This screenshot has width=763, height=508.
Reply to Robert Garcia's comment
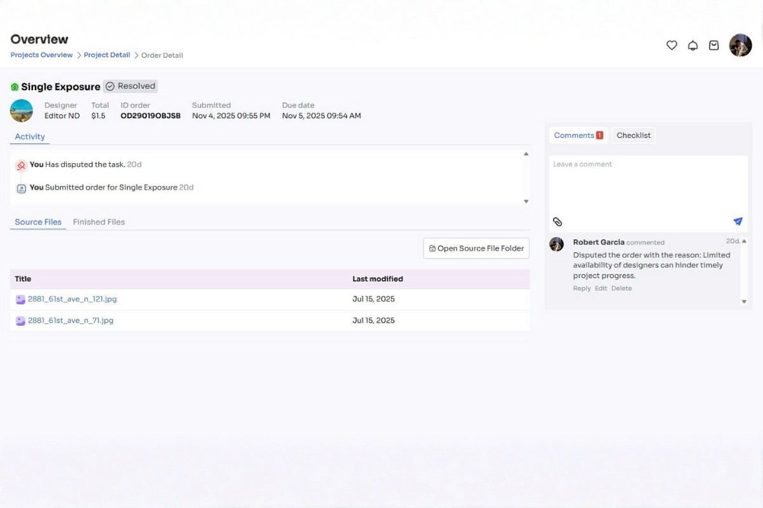tap(581, 288)
